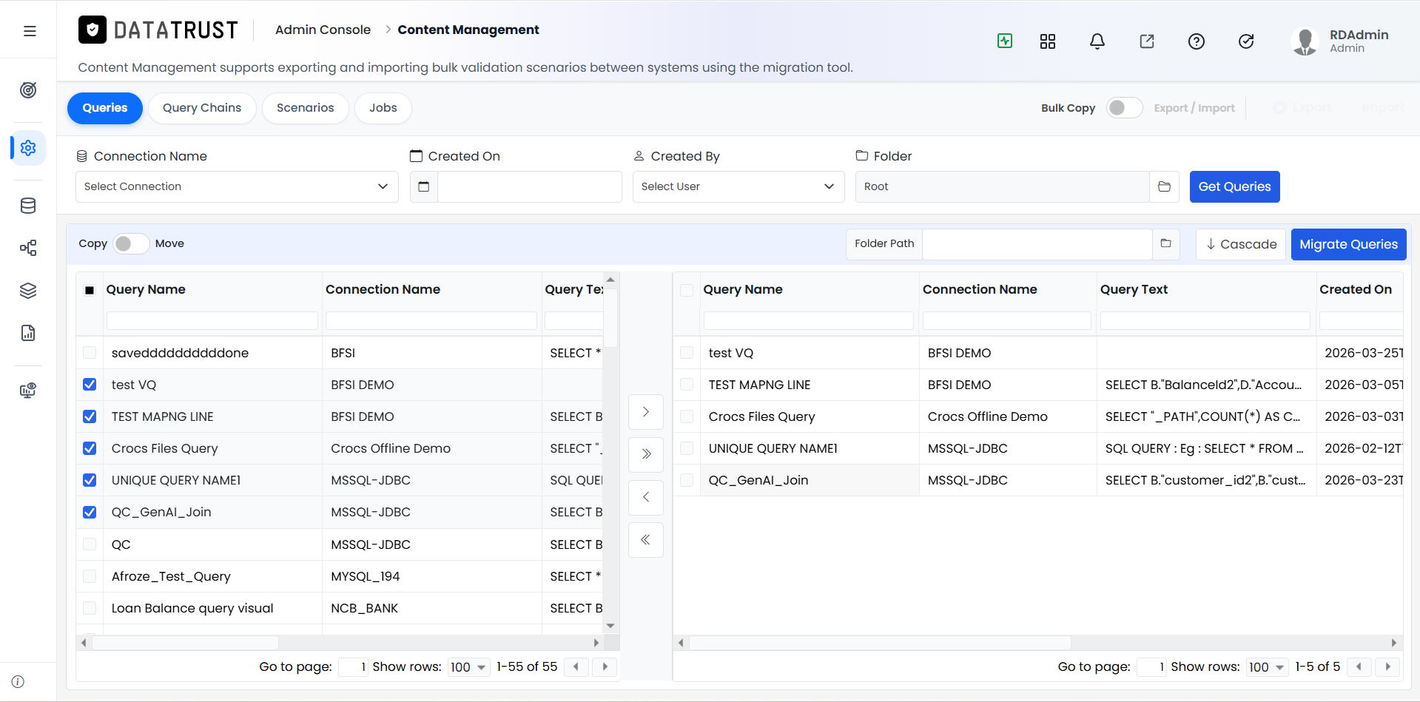Viewport: 1420px width, 702px height.
Task: Toggle select-all checkbox in right table header
Action: [x=687, y=290]
